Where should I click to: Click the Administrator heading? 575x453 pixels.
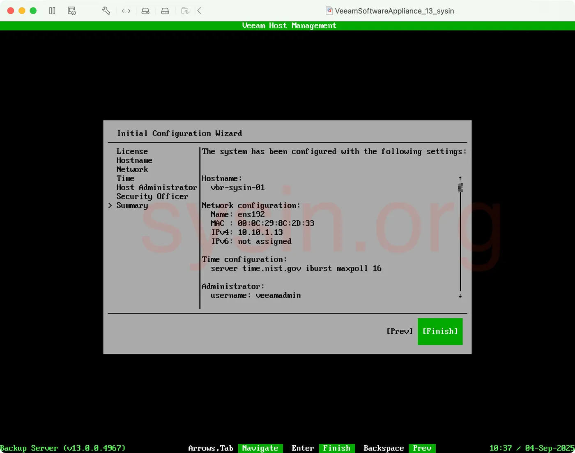coord(233,287)
